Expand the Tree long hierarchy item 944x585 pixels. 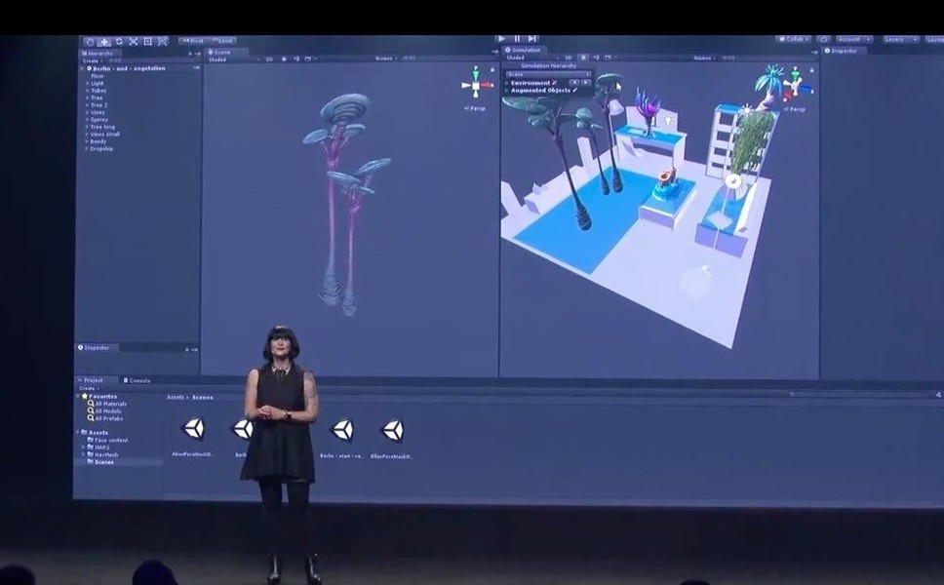(87, 127)
